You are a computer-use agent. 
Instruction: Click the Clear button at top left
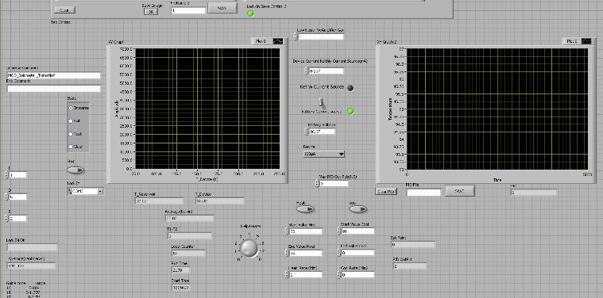point(64,10)
